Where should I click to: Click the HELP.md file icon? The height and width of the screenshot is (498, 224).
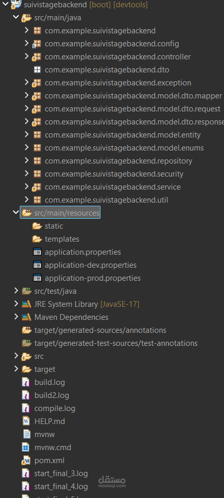(x=26, y=421)
